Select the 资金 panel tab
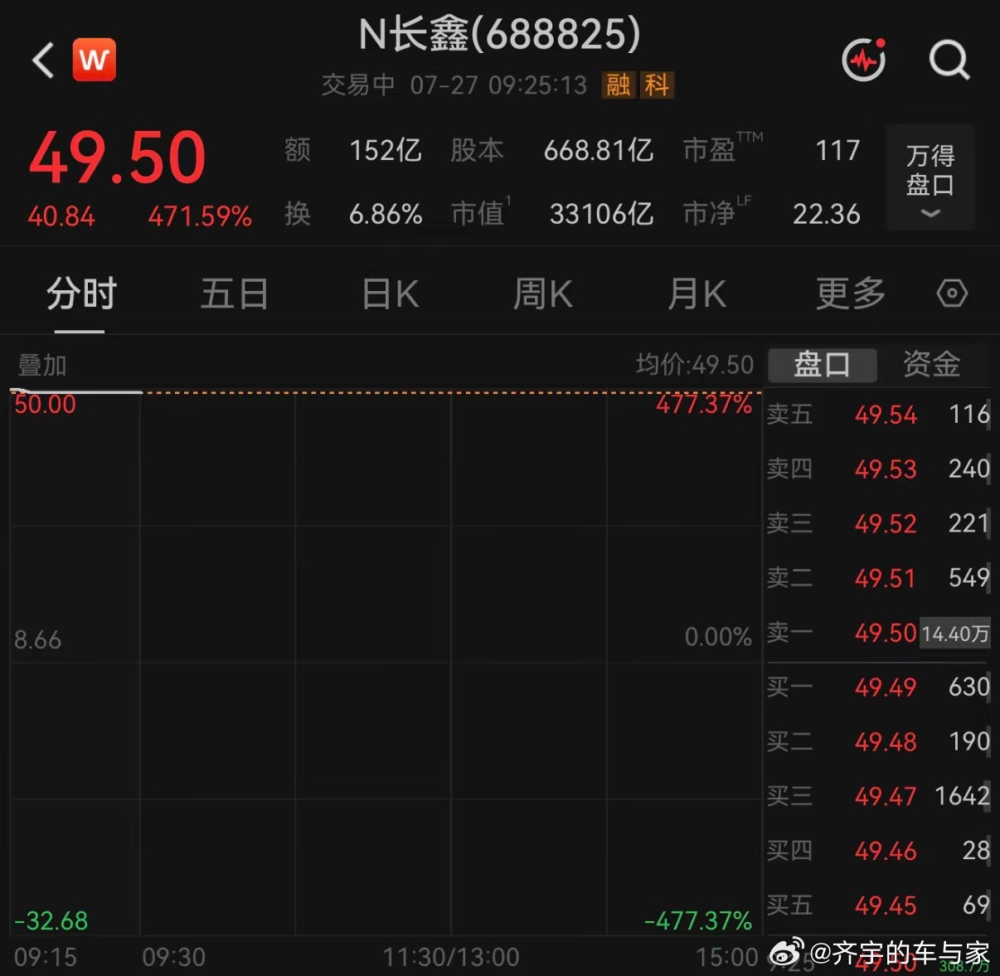This screenshot has width=1000, height=976. click(x=932, y=365)
